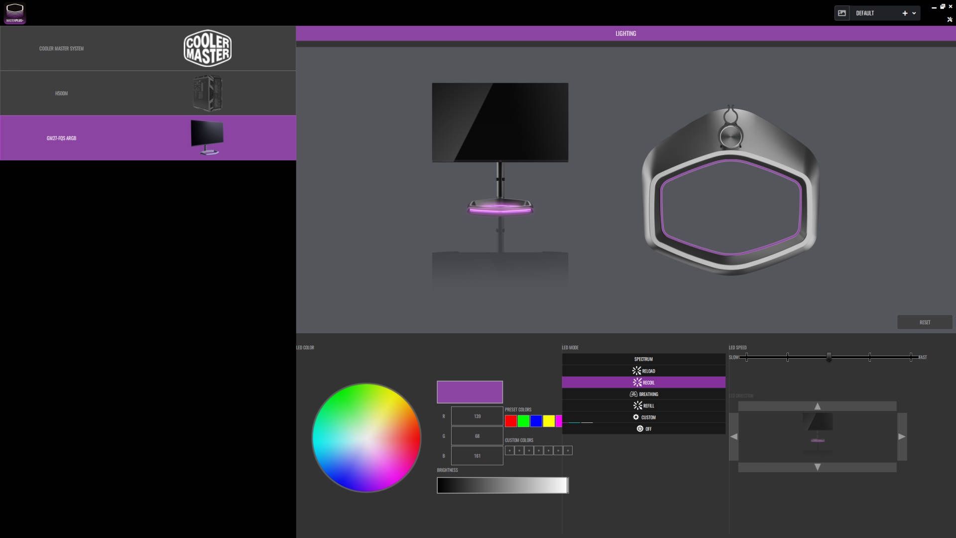The height and width of the screenshot is (538, 956).
Task: Expand the DEFAULT profile dropdown chevron
Action: [x=914, y=13]
